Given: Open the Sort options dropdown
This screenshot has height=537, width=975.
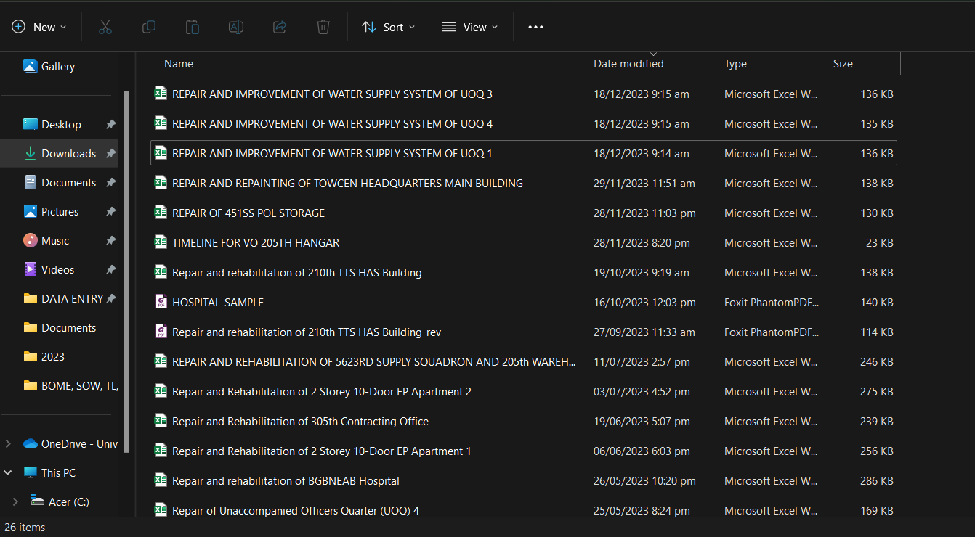Looking at the screenshot, I should (389, 27).
